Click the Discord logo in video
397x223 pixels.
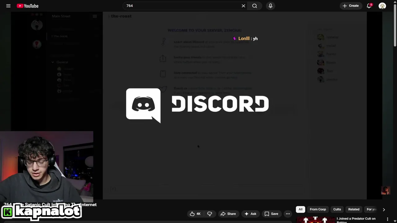[197, 106]
